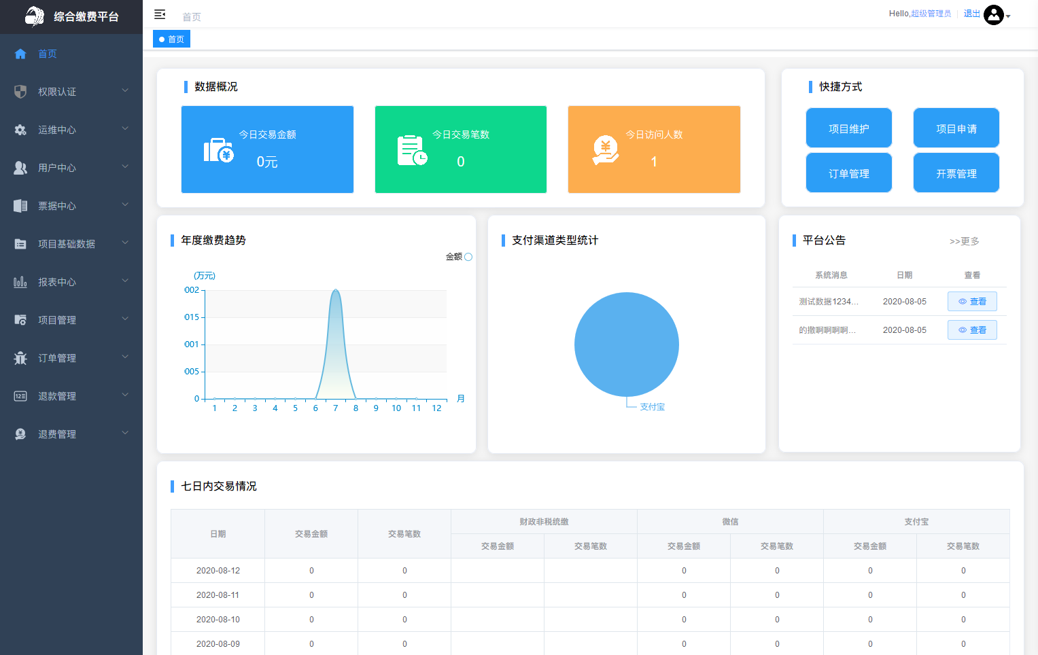Click the 项目管理 sidebar icon

tap(20, 320)
